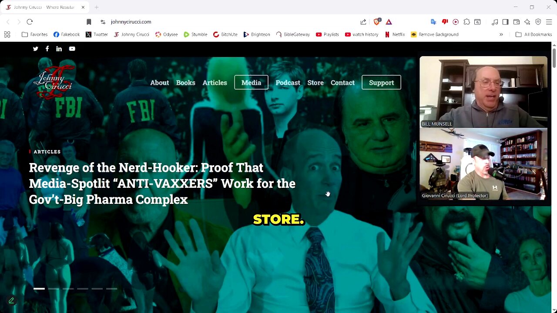Open the Revenge of the Nerd-Hooker article headline
The image size is (557, 313).
(162, 183)
